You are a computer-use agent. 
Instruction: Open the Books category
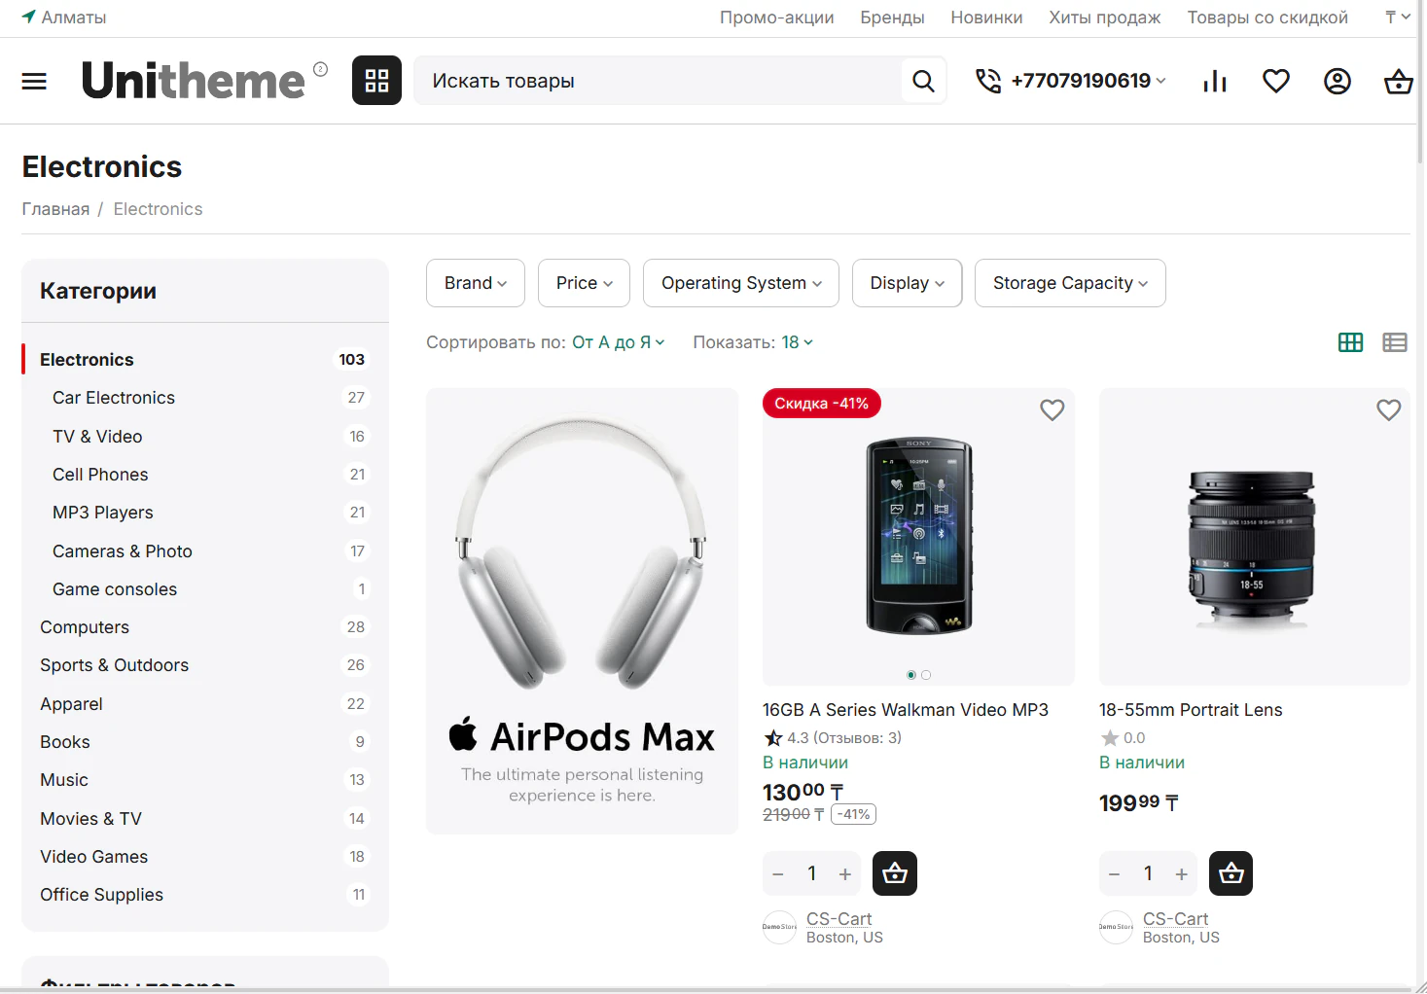(65, 742)
